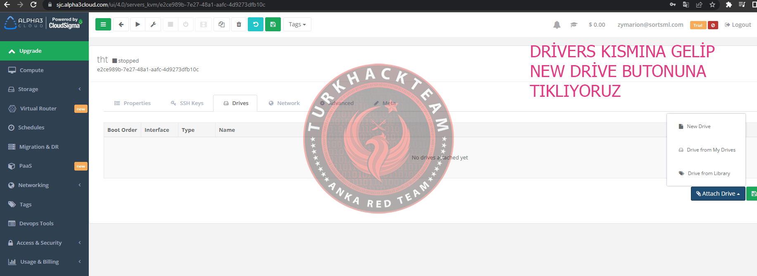Click the red prohibited-sign badge
Viewport: 757px width, 276px height.
(713, 25)
